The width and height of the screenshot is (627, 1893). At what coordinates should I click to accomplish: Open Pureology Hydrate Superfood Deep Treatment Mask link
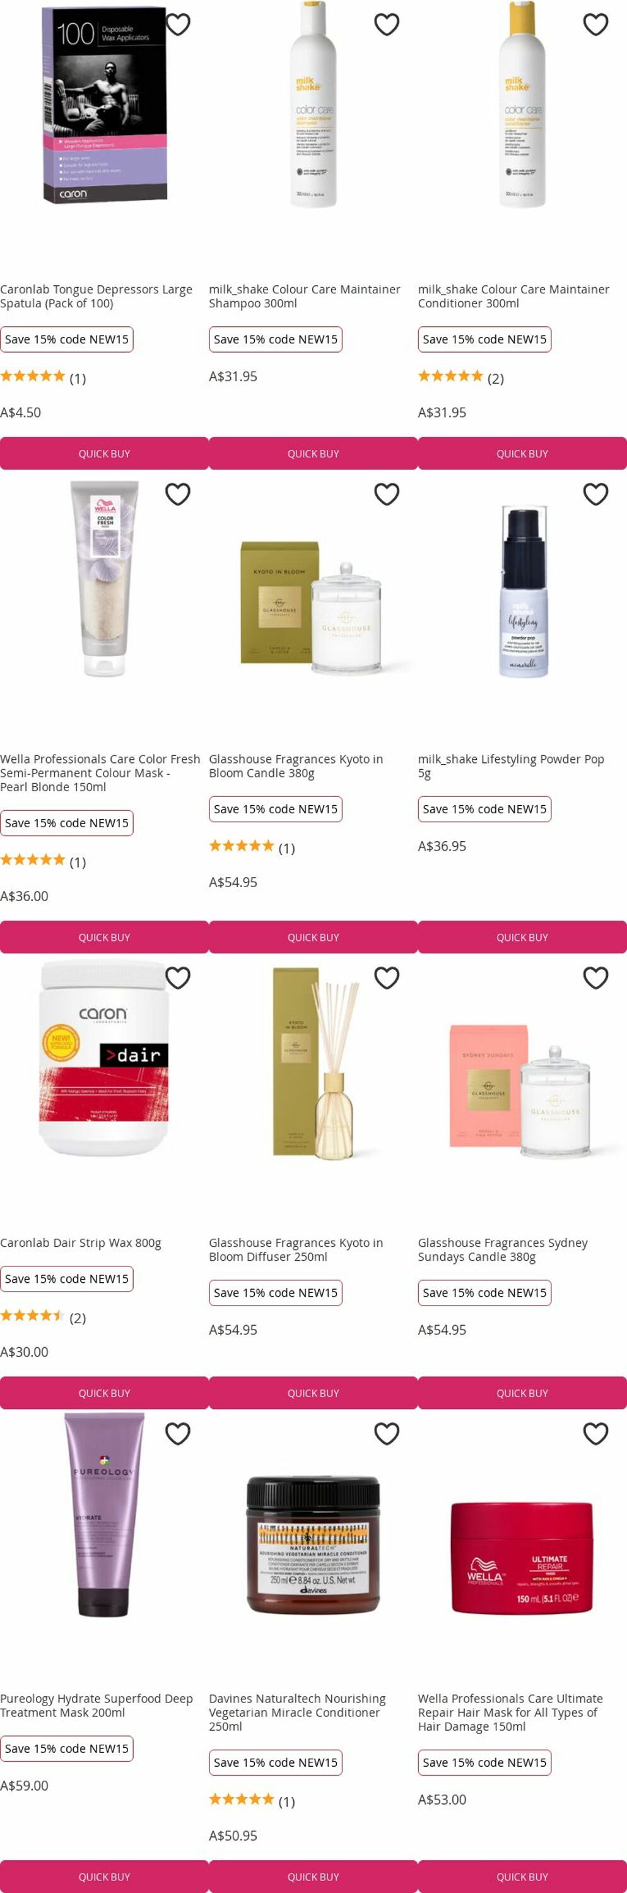96,1706
